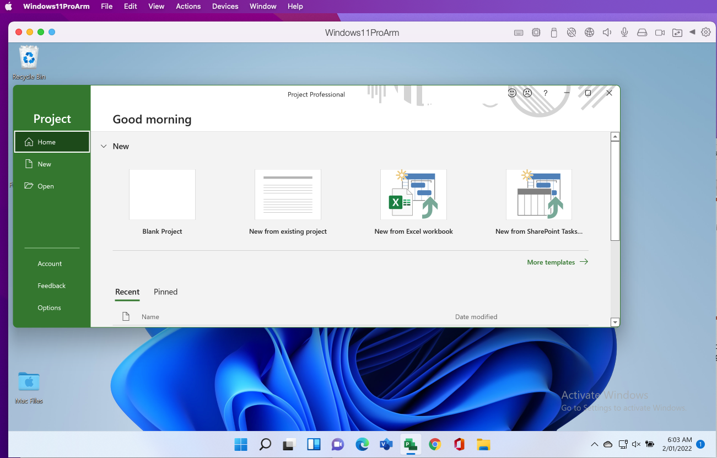Image resolution: width=717 pixels, height=458 pixels.
Task: Open the Edit menu in Parallels
Action: (x=131, y=6)
